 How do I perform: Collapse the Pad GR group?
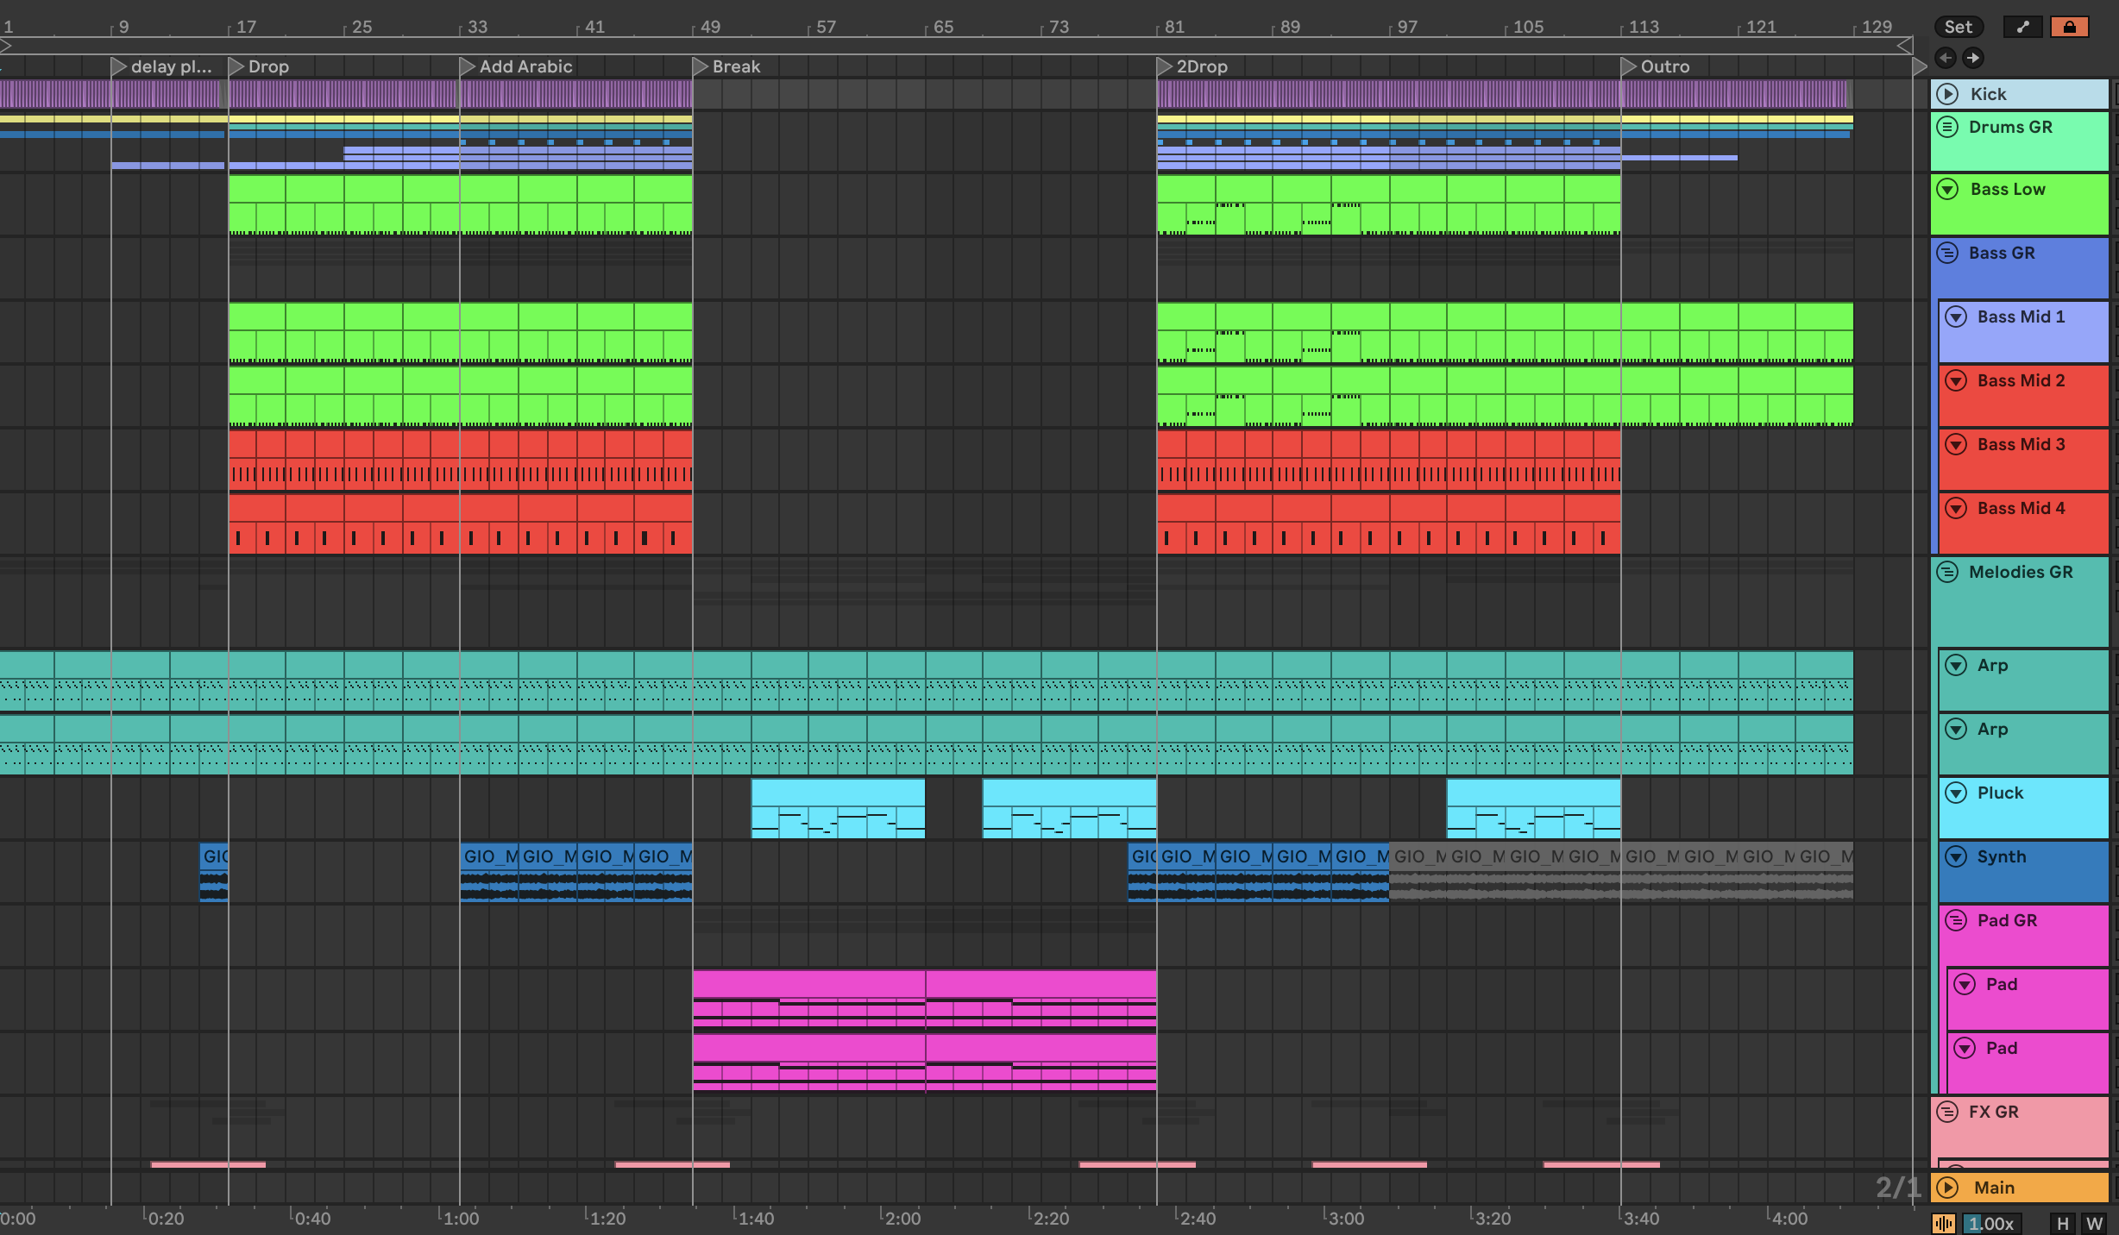pyautogui.click(x=1956, y=920)
